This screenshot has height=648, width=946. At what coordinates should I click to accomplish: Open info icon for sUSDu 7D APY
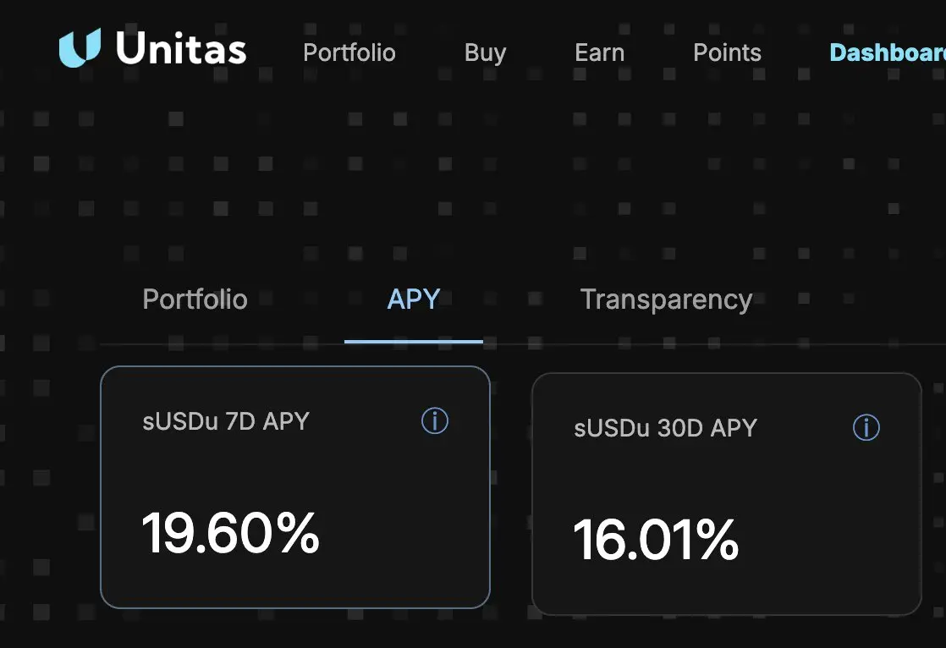point(434,420)
